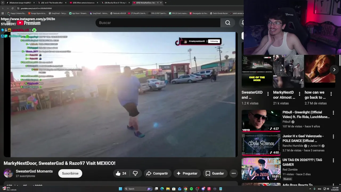341x192 pixels.
Task: Click the browser address bar URL
Action: point(36,8)
